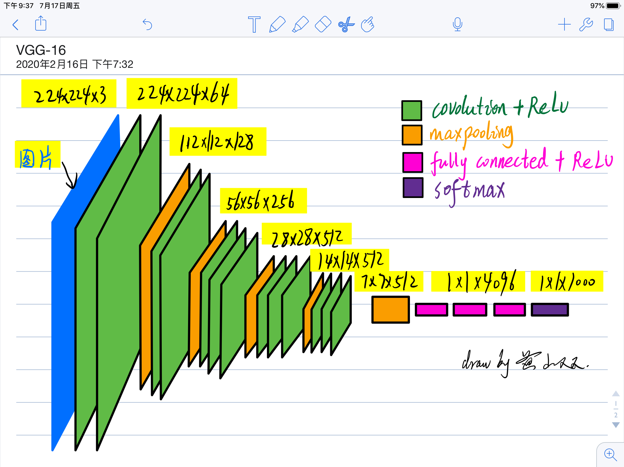Viewport: 624px width, 467px height.
Task: Open the page view manager
Action: click(609, 25)
